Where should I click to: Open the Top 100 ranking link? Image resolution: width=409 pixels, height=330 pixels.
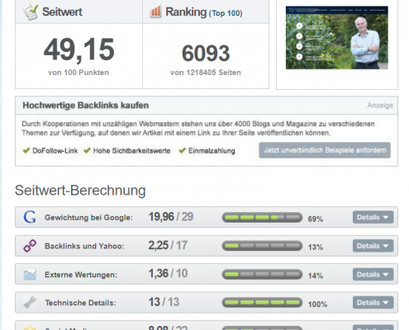pos(226,13)
